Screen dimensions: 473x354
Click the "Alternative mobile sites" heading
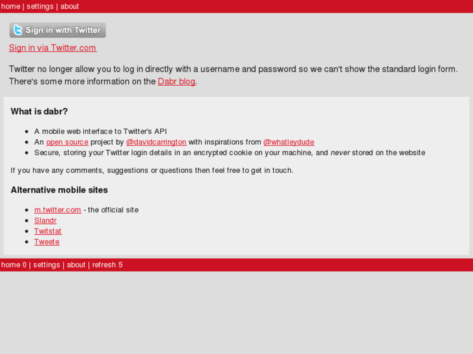click(x=59, y=190)
